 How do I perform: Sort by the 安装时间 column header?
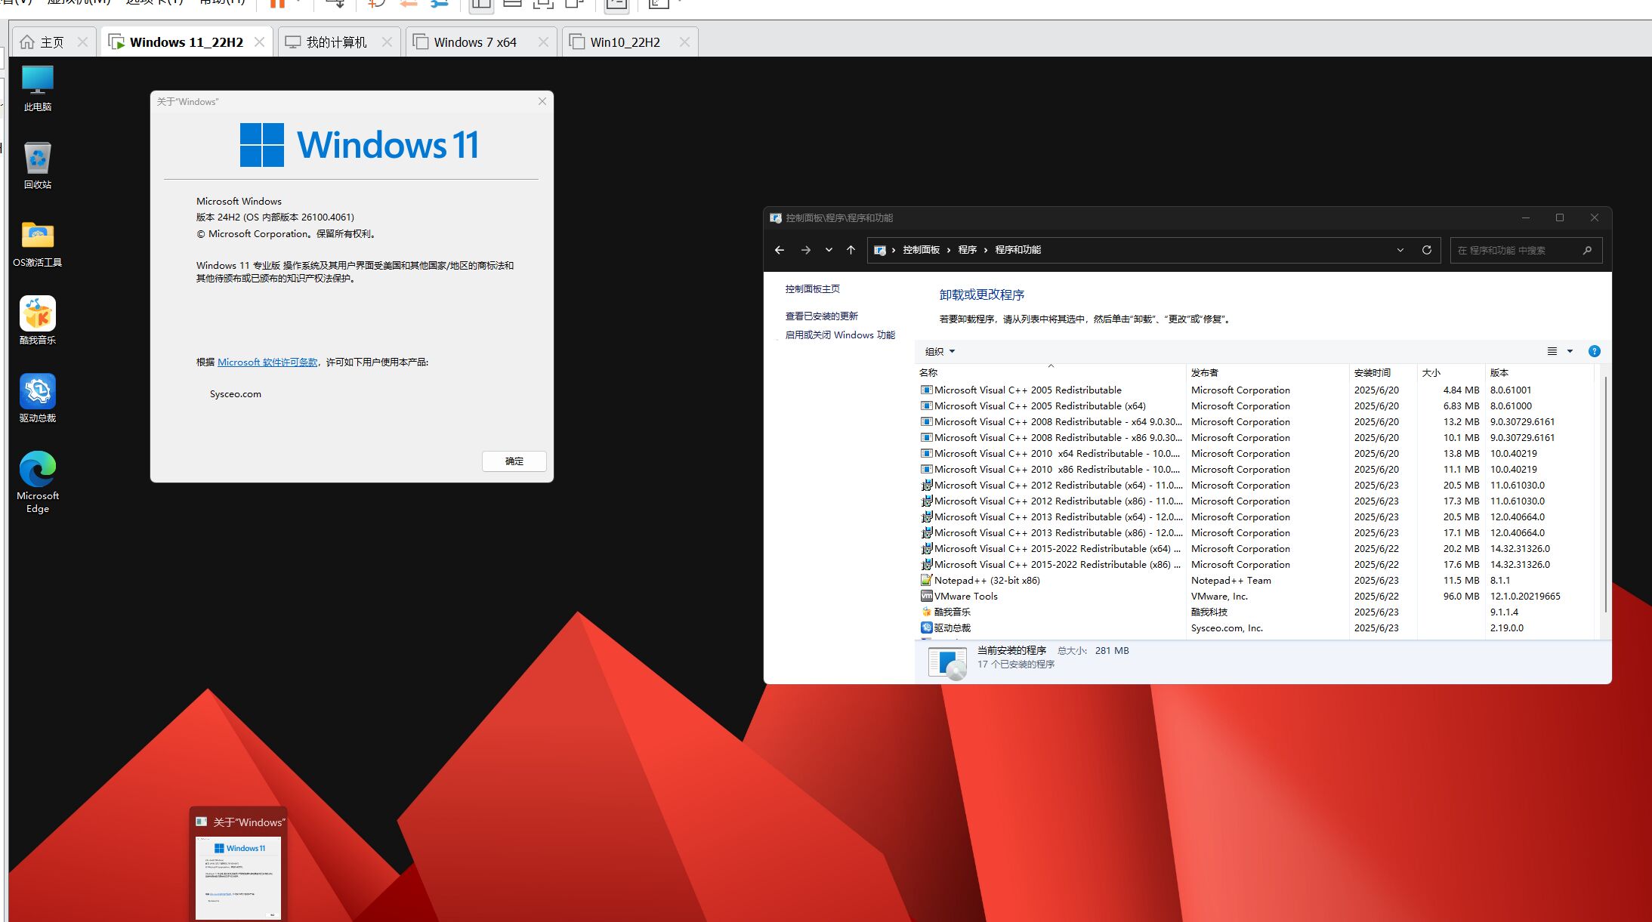[1382, 372]
